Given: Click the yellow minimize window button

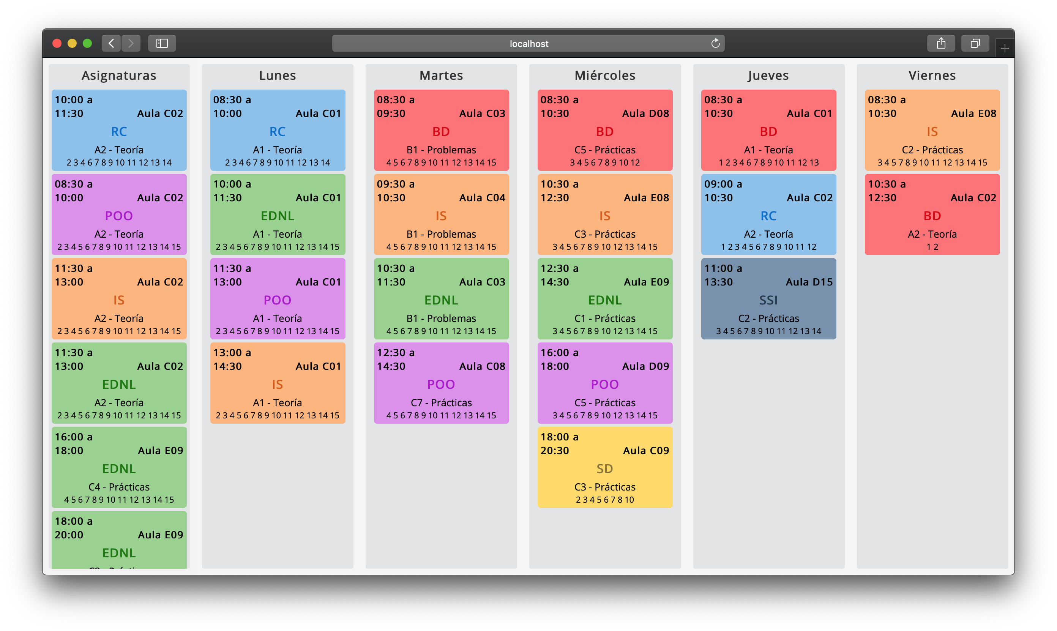Looking at the screenshot, I should pos(72,43).
